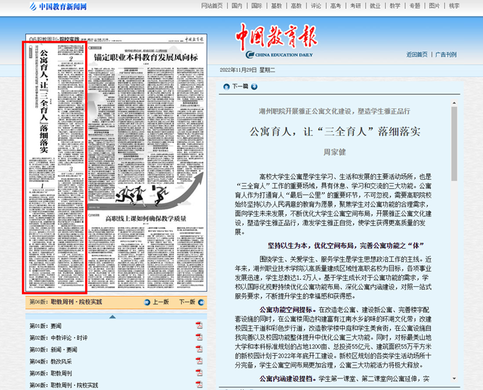Viewport: 483px width, 390px height.
Task: Click the arrow icon left of 下一篇
Action: click(x=227, y=86)
